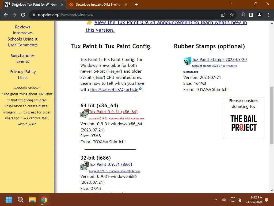This screenshot has height=206, width=274.
Task: Open Reviews in the sidebar
Action: tap(23, 27)
